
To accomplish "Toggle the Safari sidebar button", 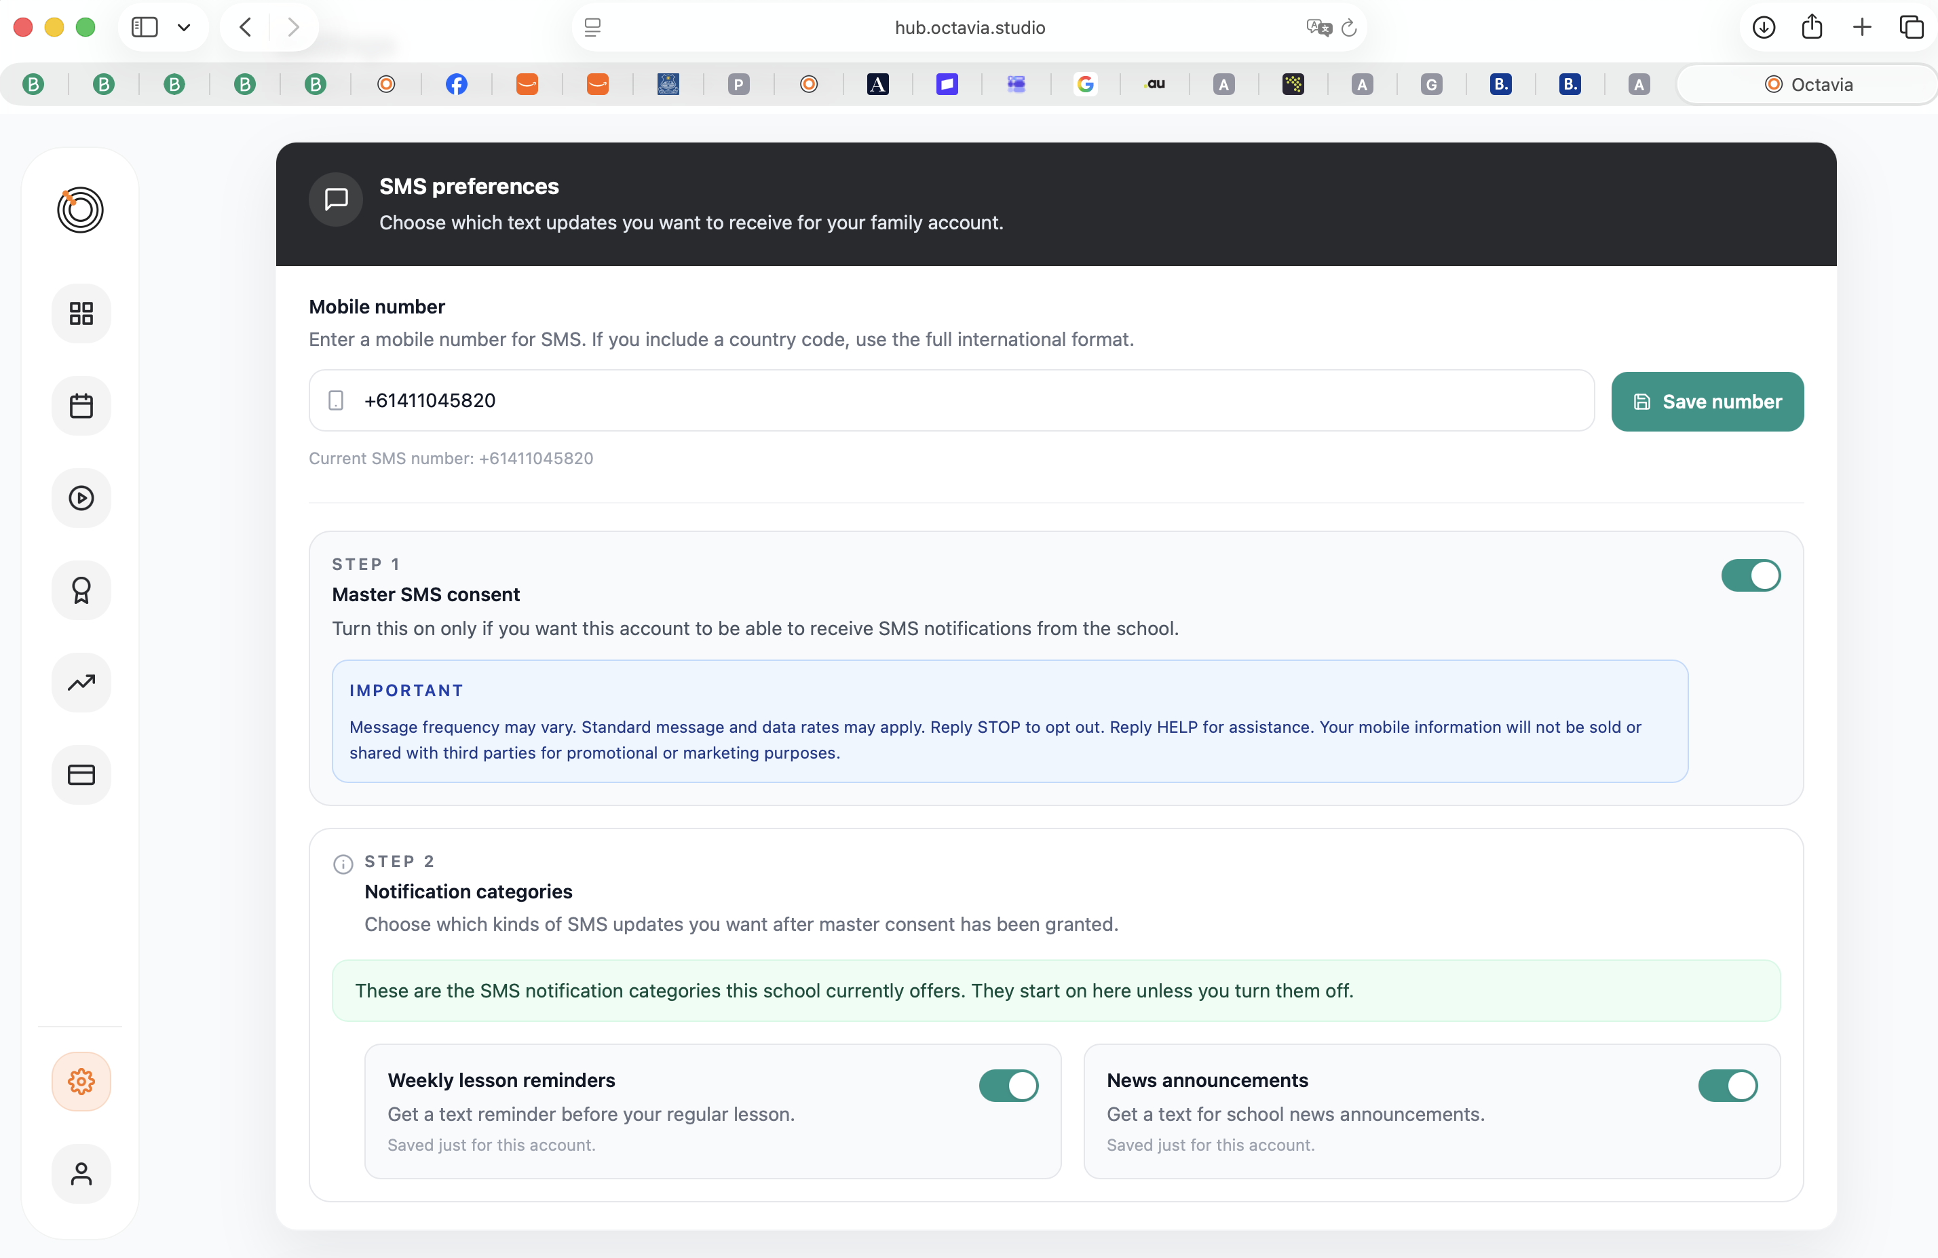I will coord(144,27).
